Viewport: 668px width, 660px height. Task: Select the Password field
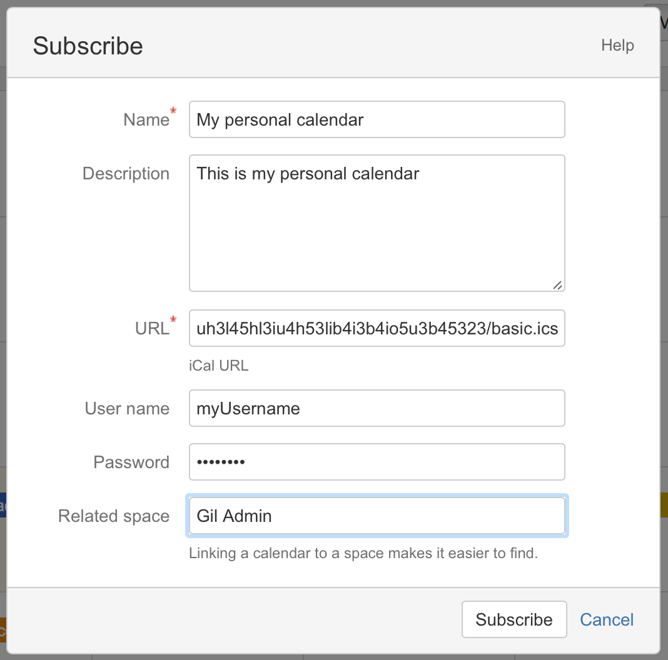click(x=377, y=462)
